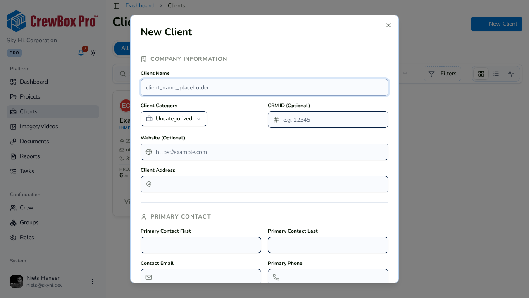529x298 pixels.
Task: Open user menu three-dots next to Niels Hansen
Action: [93, 281]
